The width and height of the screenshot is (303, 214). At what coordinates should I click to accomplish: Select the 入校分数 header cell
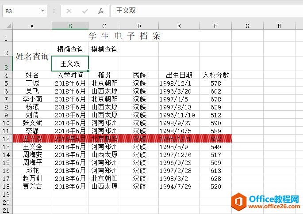click(215, 75)
